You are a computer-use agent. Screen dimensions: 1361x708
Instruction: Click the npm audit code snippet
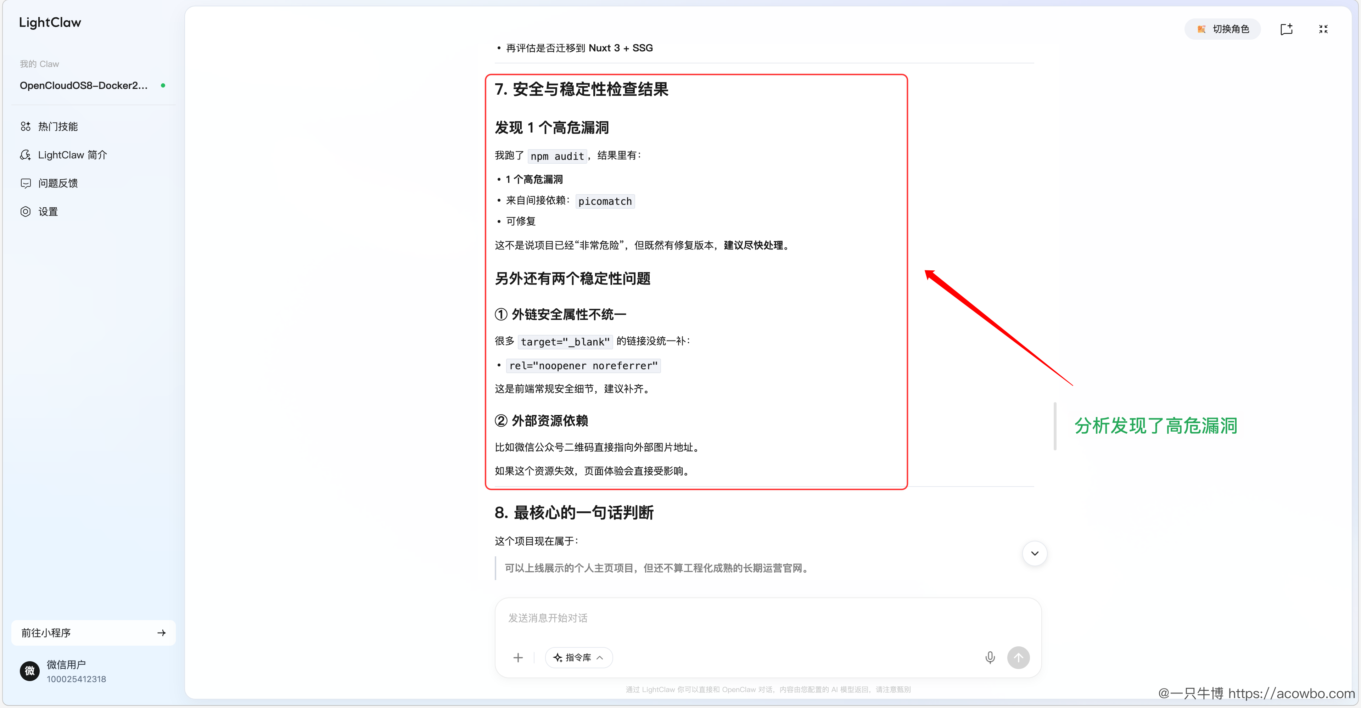[557, 156]
